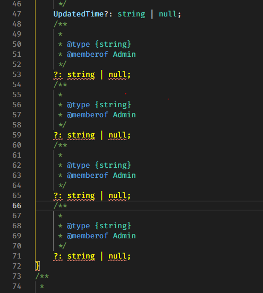This screenshot has height=293, width=263.
Task: Click the @memberof tag on line 63
Action: (88, 176)
